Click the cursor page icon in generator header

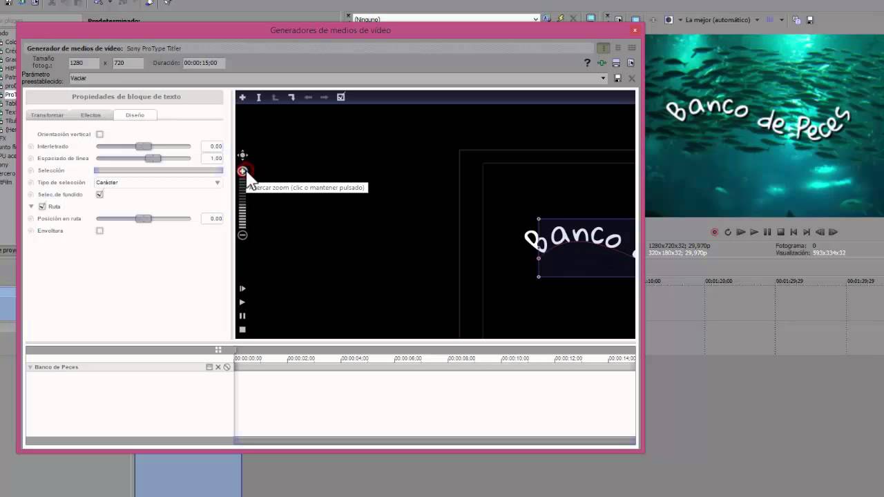[631, 63]
